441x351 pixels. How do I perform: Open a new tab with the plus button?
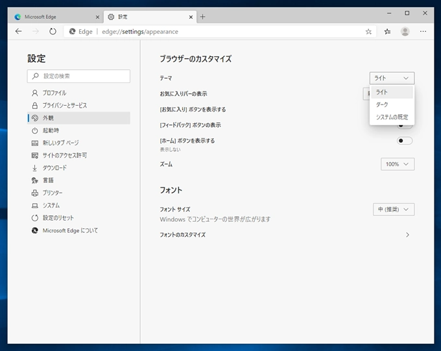coord(202,17)
